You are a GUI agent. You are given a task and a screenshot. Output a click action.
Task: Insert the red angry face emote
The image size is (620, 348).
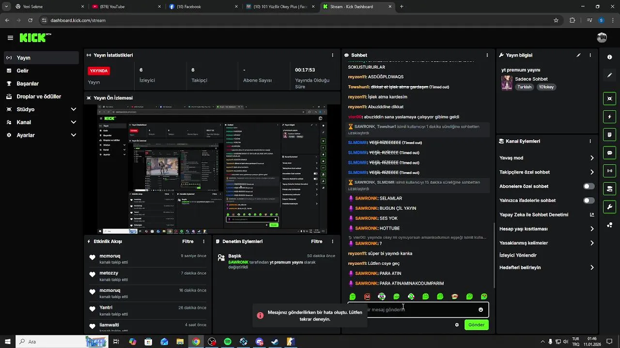(367, 296)
